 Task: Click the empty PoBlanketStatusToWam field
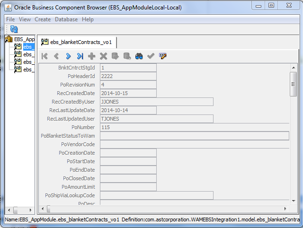195,136
